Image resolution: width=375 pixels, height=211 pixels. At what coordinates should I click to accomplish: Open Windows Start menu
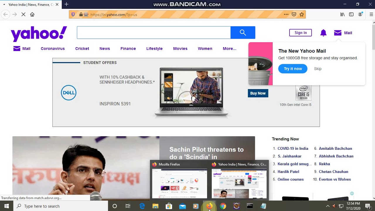pos(6,206)
